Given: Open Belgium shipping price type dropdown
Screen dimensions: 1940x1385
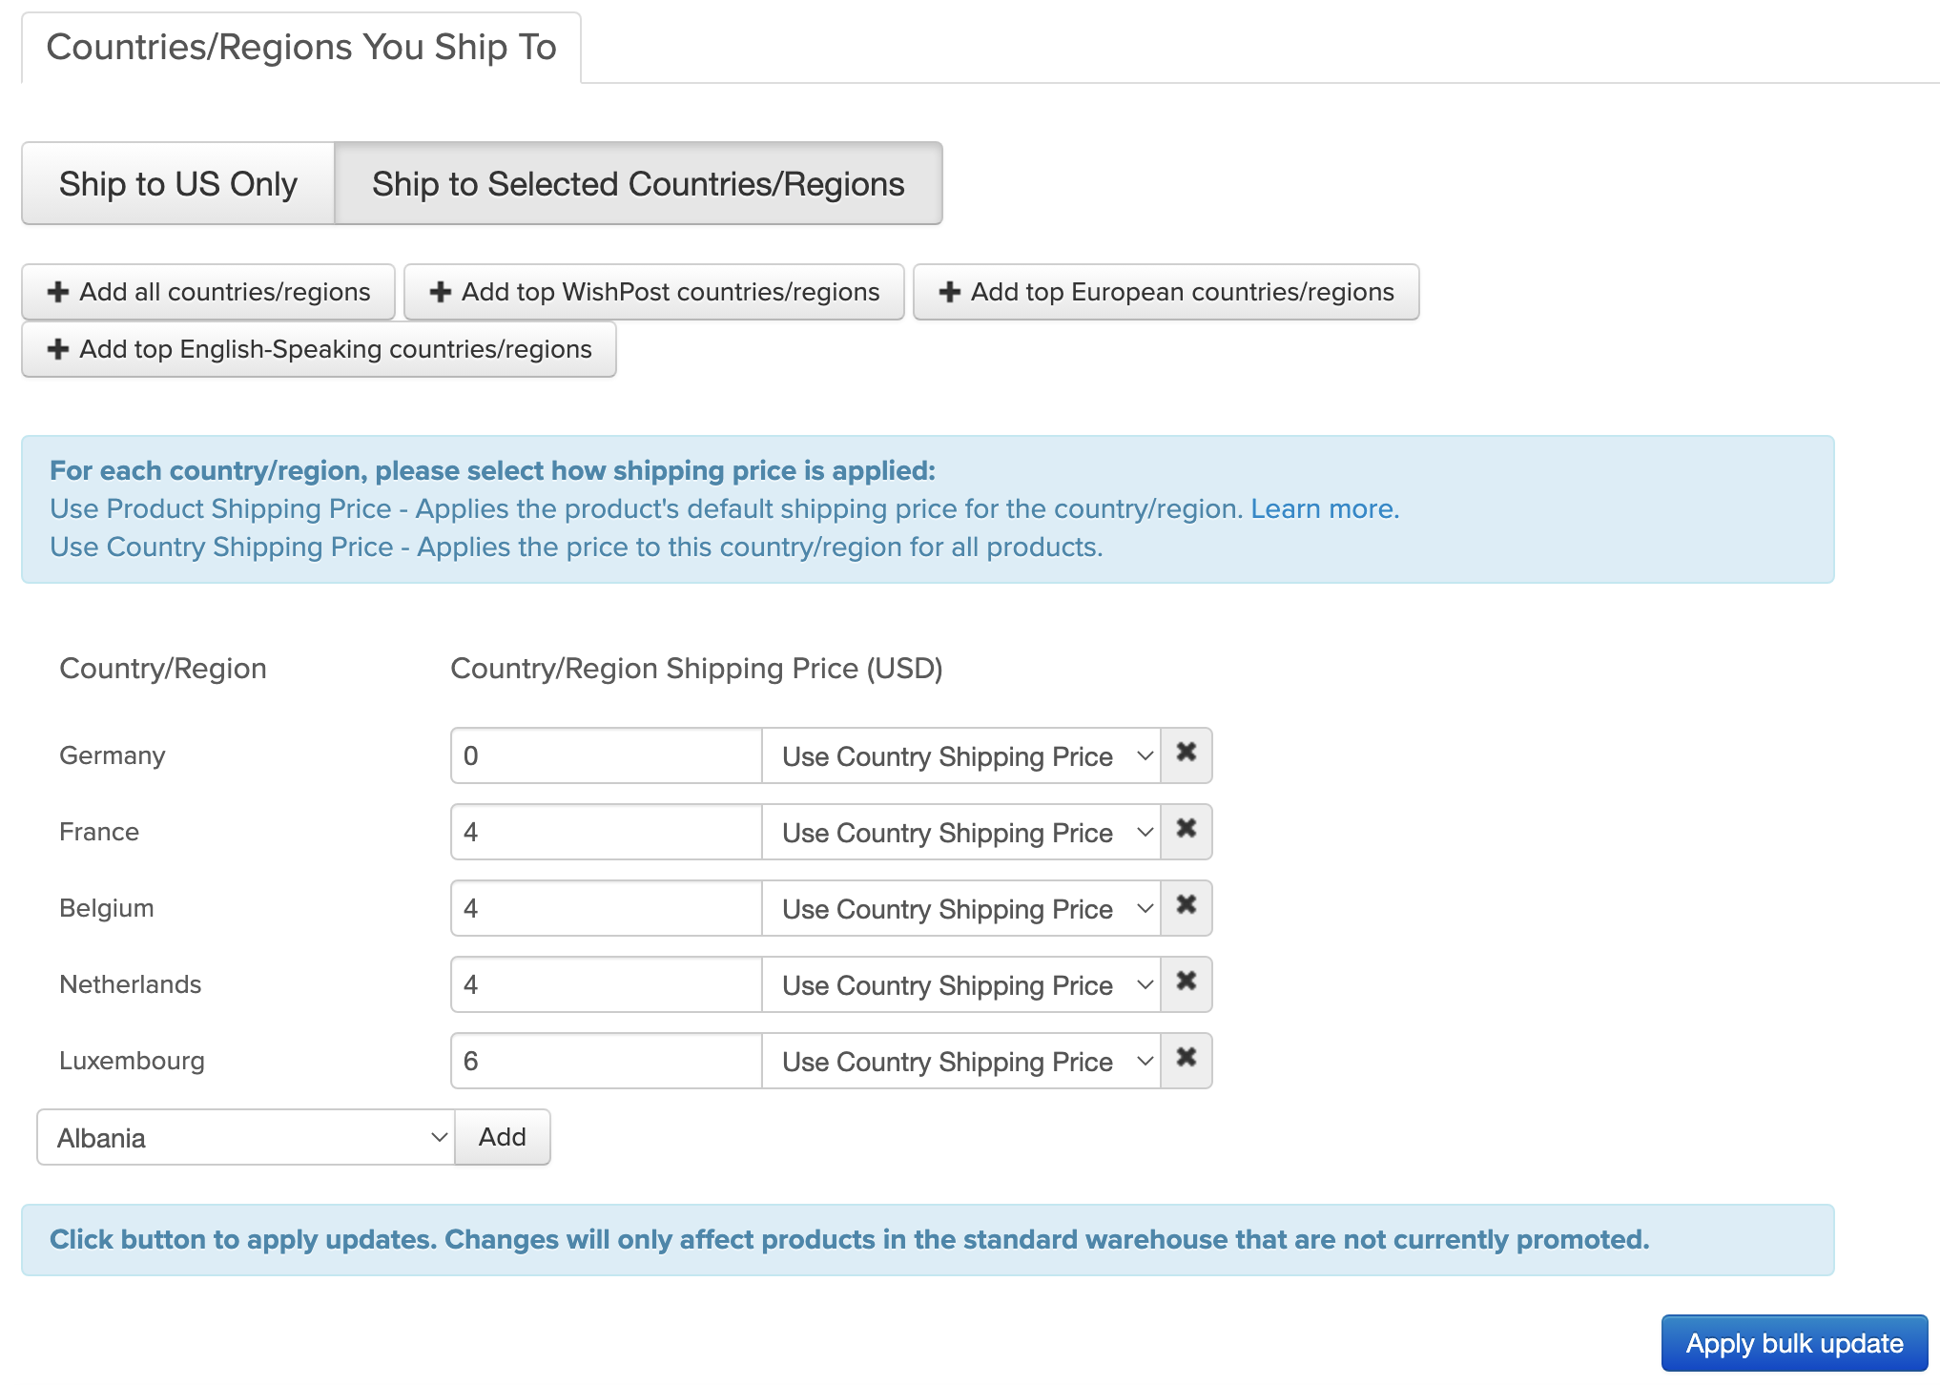Looking at the screenshot, I should [x=960, y=909].
